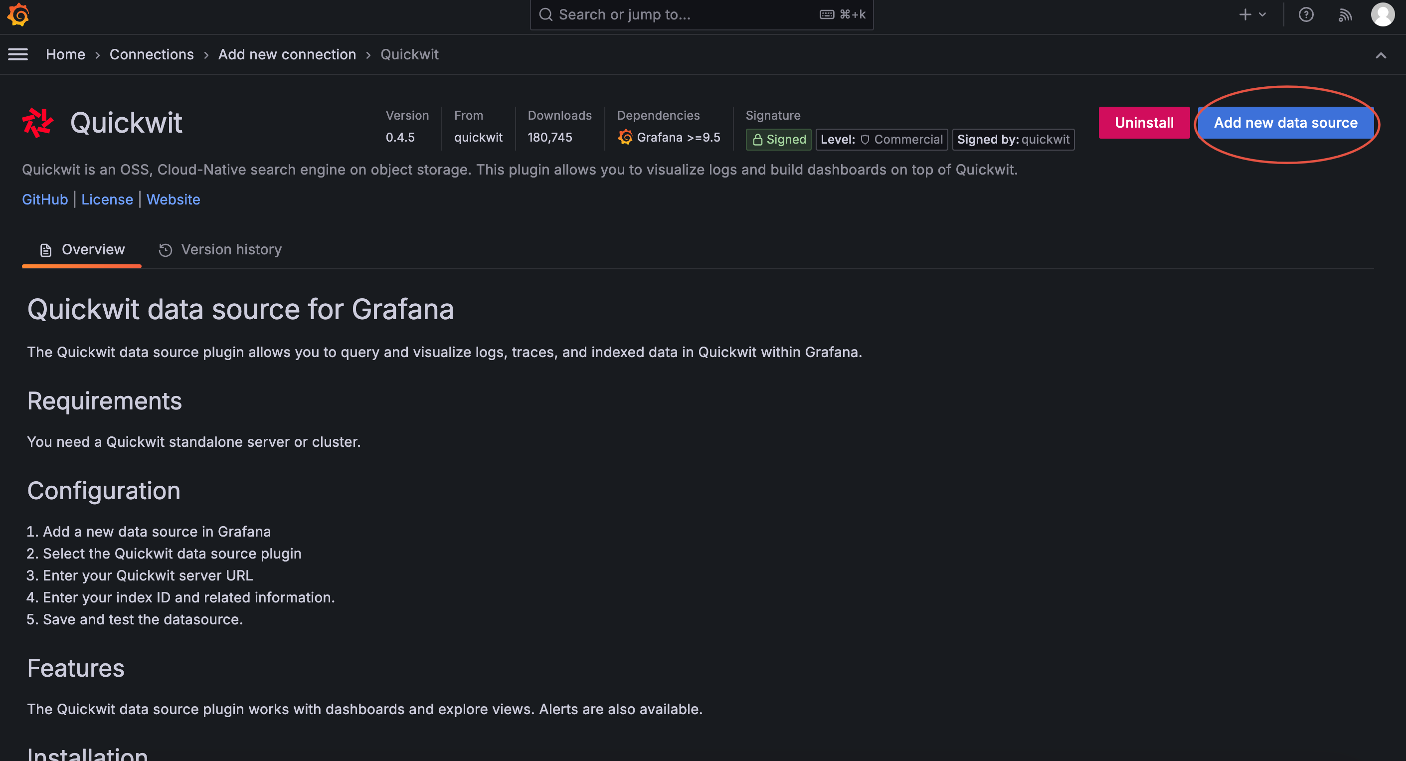This screenshot has width=1406, height=761.
Task: Click the Version history clock icon
Action: click(x=166, y=250)
